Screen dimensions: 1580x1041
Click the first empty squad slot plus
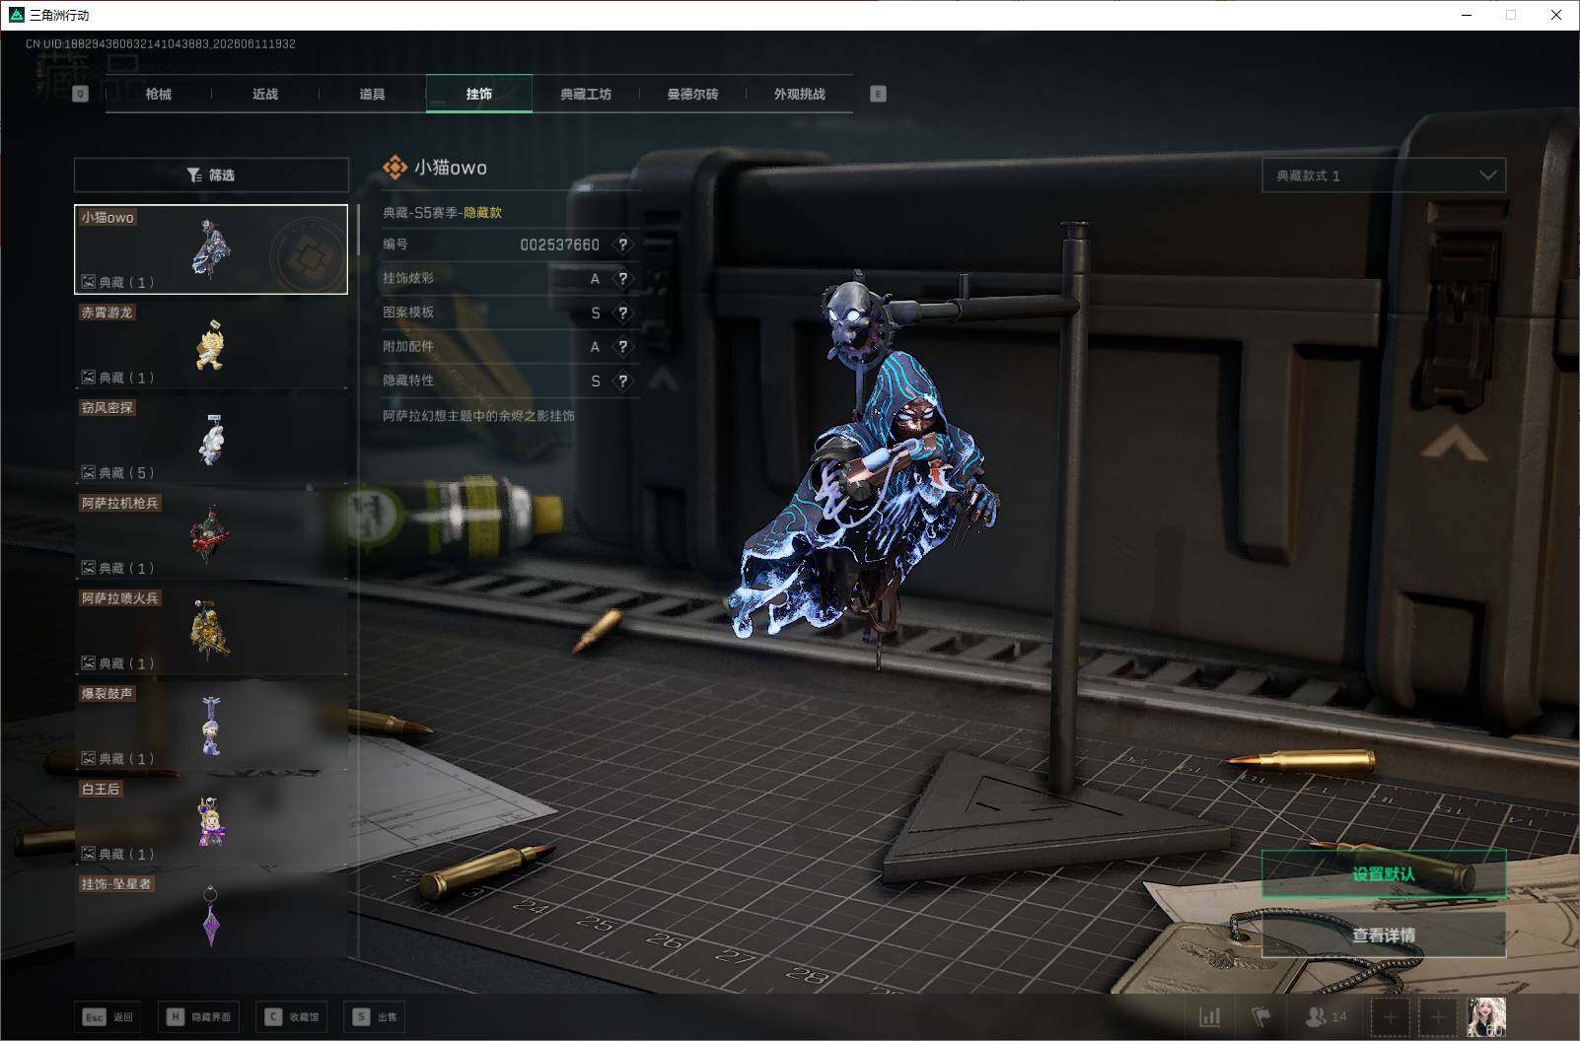click(x=1390, y=1016)
